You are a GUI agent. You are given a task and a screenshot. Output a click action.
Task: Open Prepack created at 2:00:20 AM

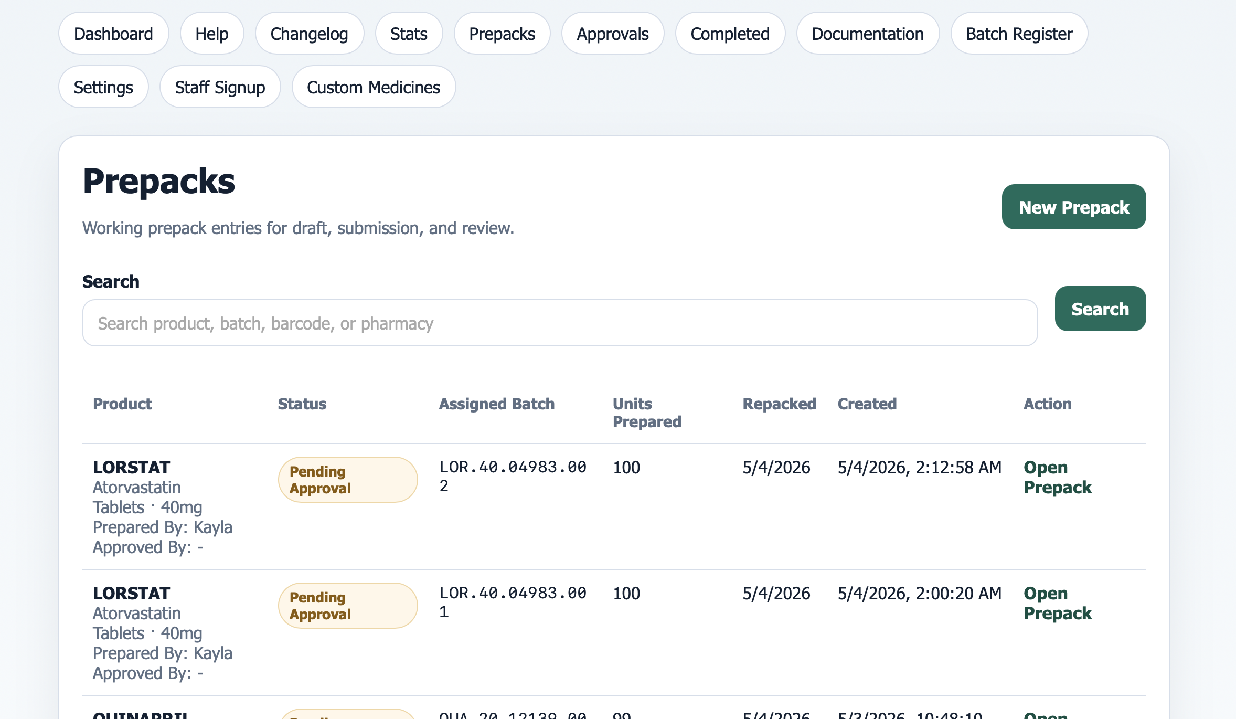1057,603
